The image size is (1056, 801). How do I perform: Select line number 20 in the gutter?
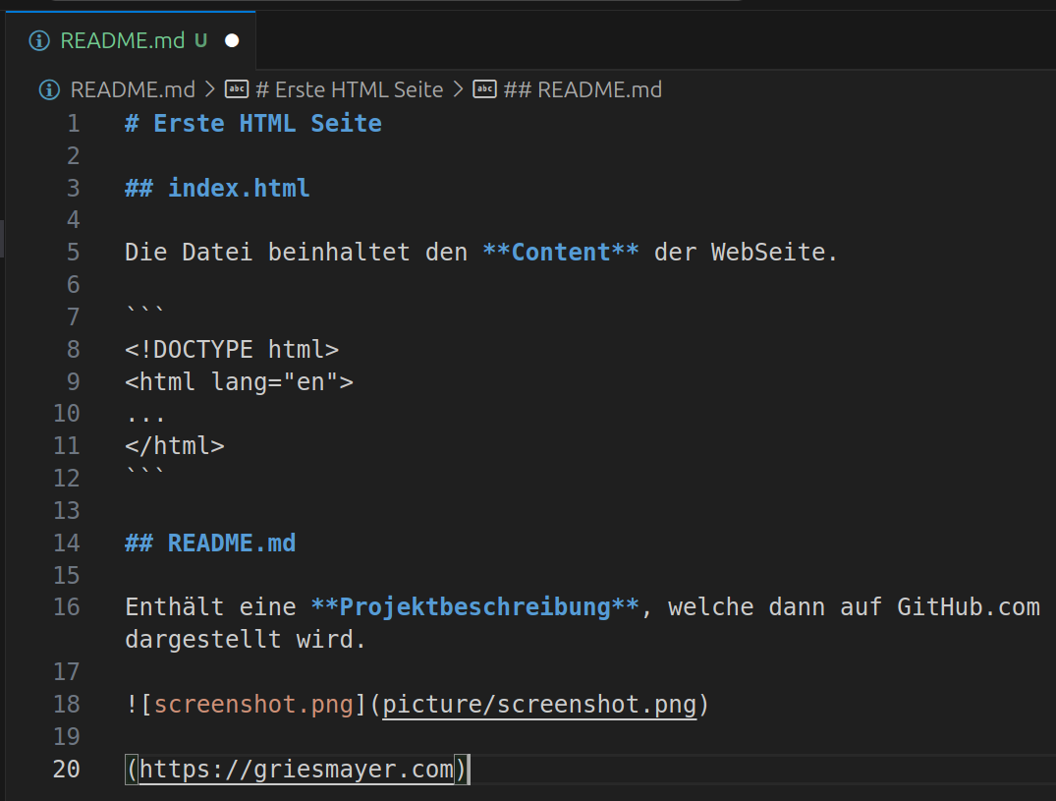point(66,769)
